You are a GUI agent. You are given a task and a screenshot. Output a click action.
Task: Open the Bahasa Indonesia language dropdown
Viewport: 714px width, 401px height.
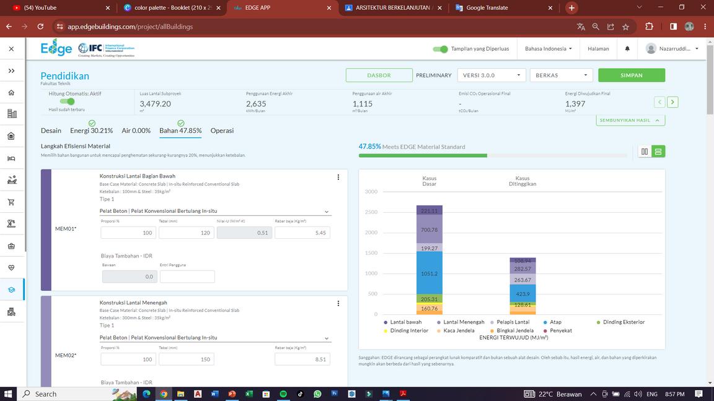point(548,49)
